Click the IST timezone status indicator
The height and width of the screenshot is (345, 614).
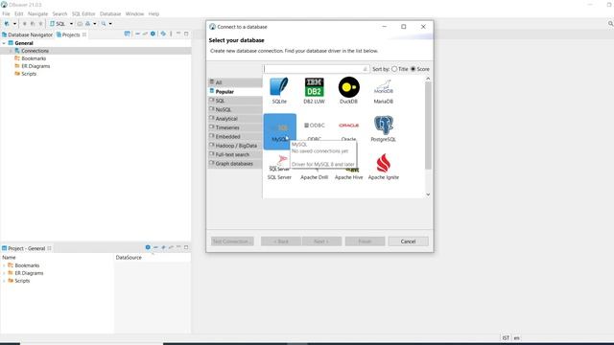click(x=506, y=338)
